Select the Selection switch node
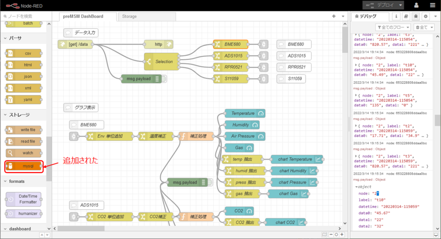The image size is (441, 239). [x=161, y=61]
